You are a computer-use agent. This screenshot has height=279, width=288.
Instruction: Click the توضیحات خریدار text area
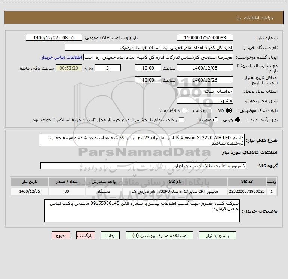click(x=142, y=211)
